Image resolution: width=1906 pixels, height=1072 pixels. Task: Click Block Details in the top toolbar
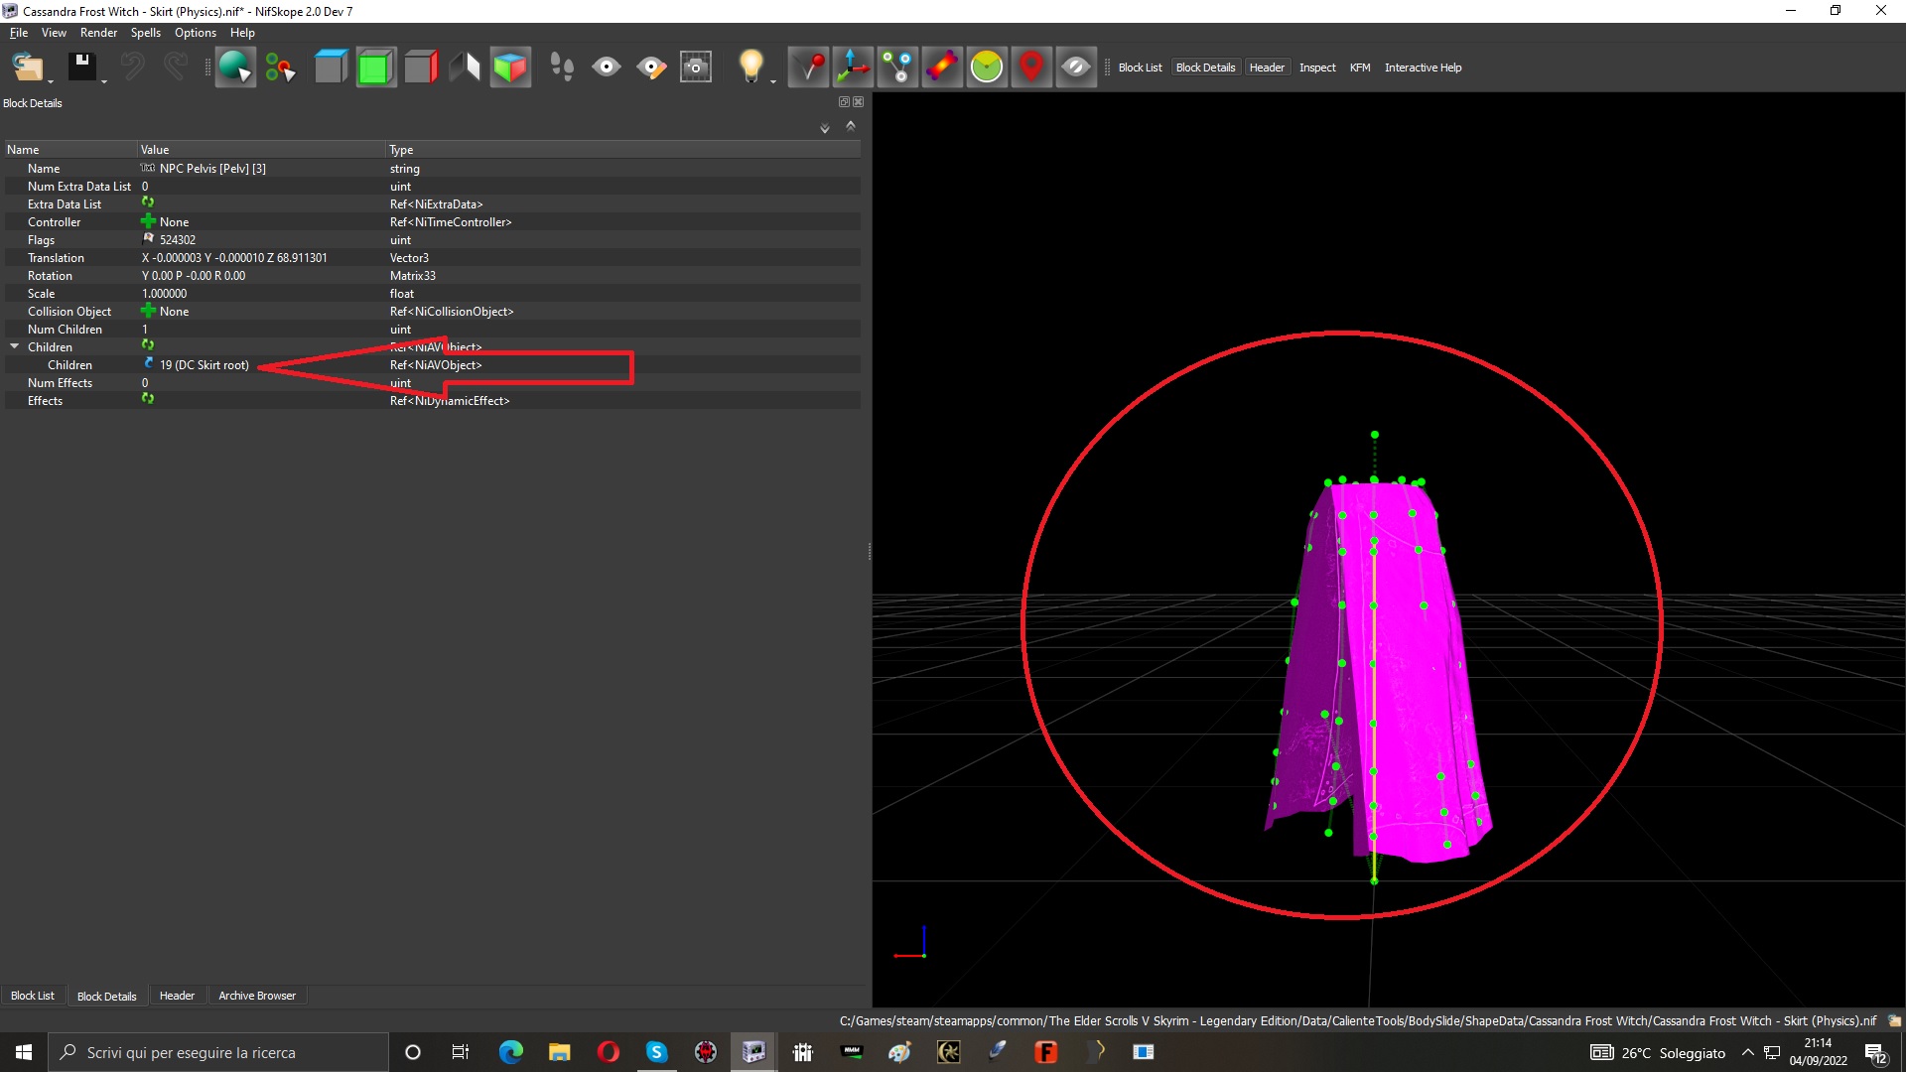coord(1205,67)
